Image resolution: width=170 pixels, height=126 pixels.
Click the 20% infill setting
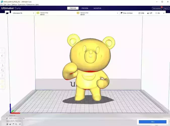(x=141, y=13)
